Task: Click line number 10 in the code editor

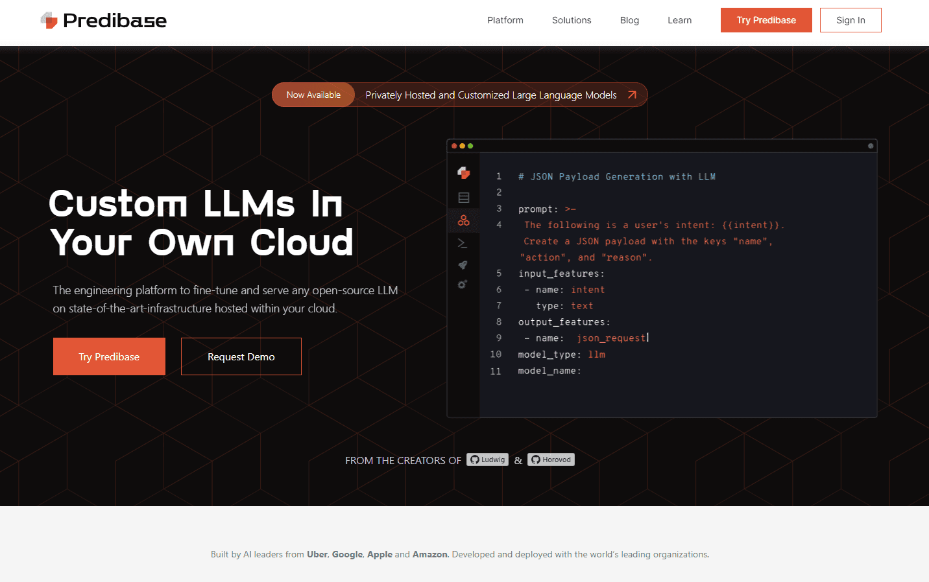Action: 496,355
